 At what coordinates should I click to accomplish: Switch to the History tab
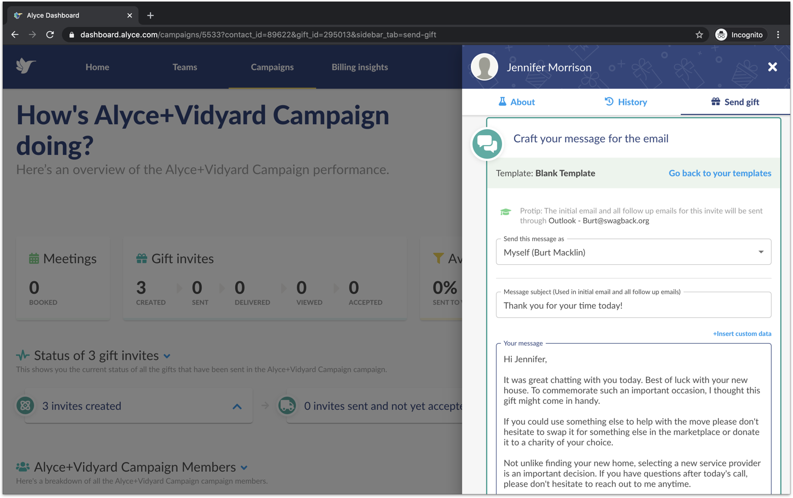626,102
